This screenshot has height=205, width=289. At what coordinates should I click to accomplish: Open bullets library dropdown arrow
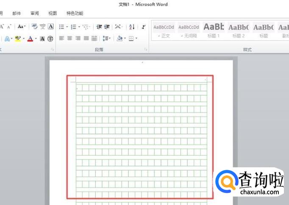[67, 27]
